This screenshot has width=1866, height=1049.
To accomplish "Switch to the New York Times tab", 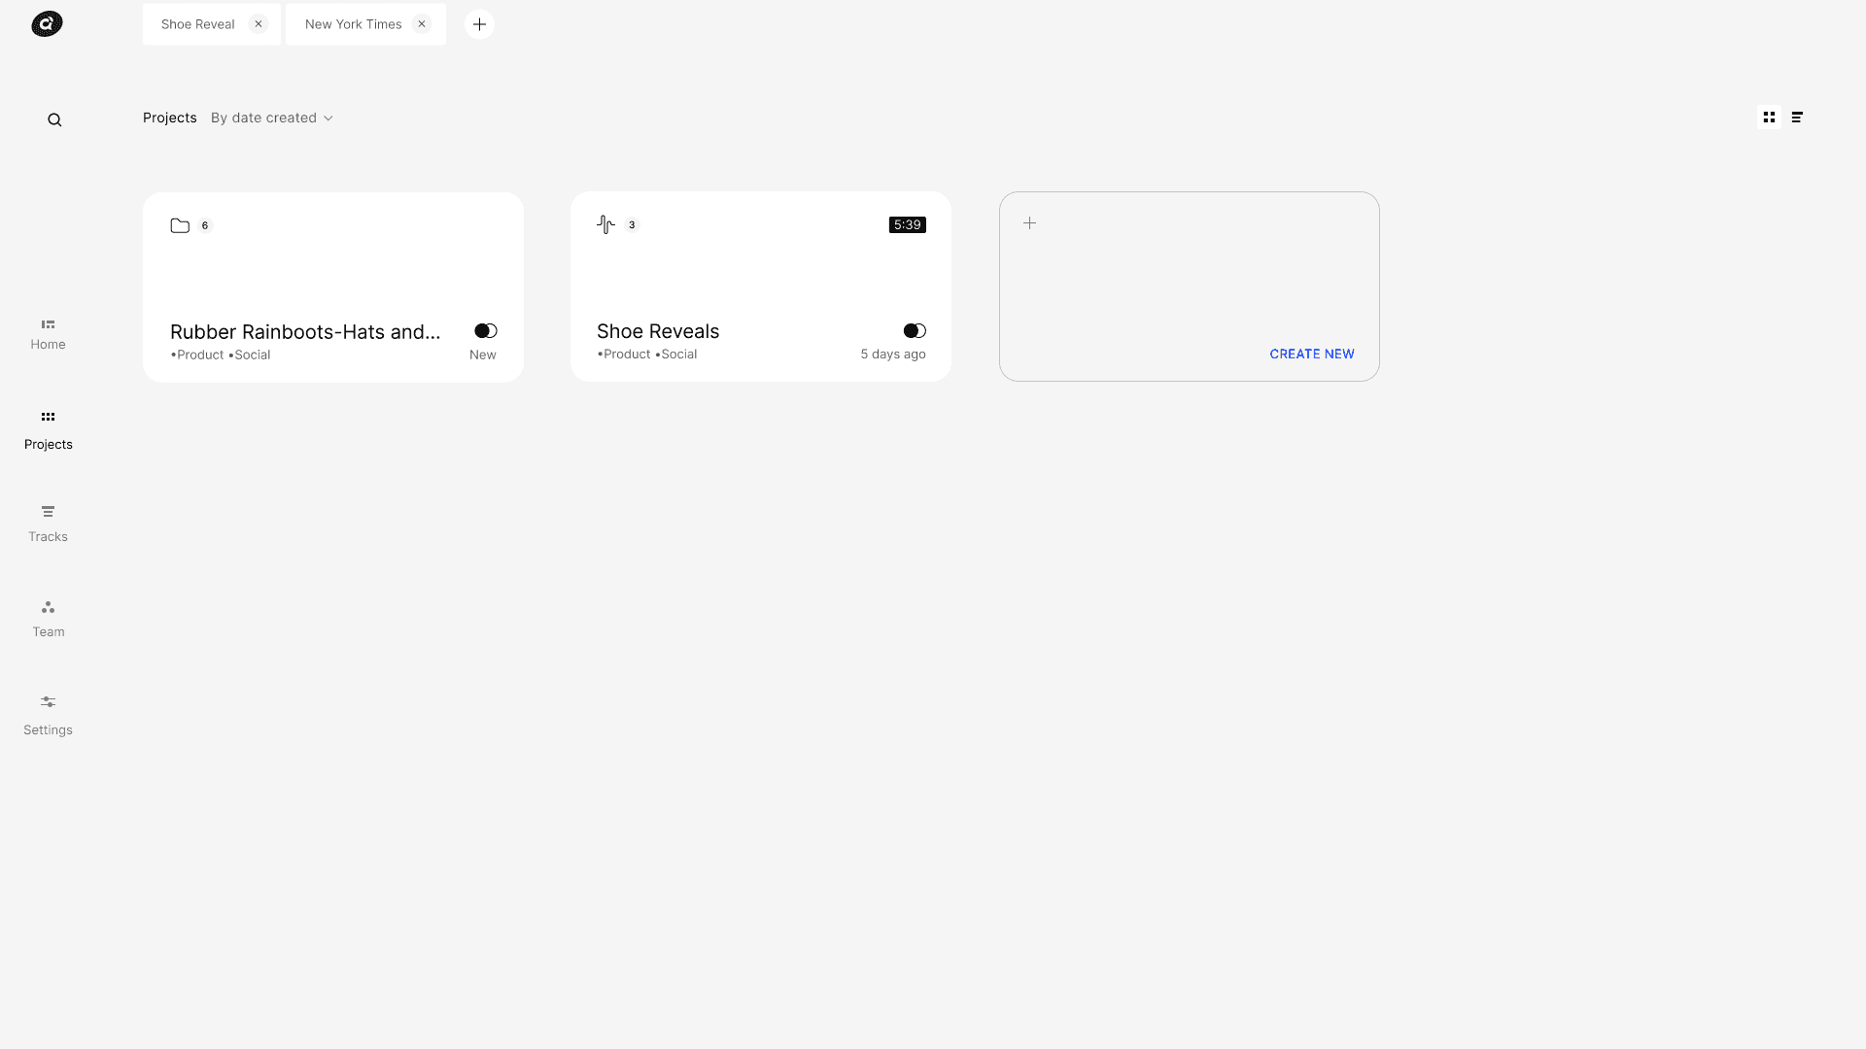I will pos(353,24).
